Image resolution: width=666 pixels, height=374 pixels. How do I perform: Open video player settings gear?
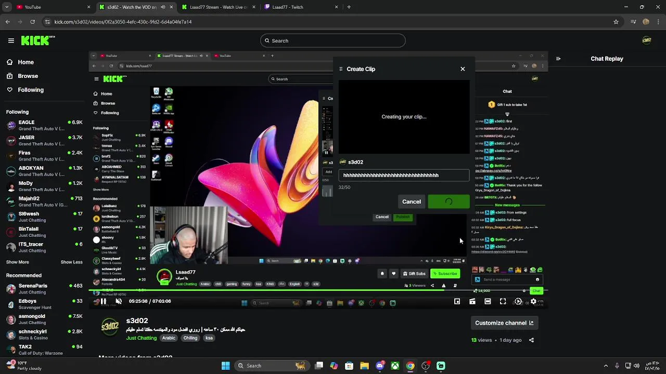point(533,301)
